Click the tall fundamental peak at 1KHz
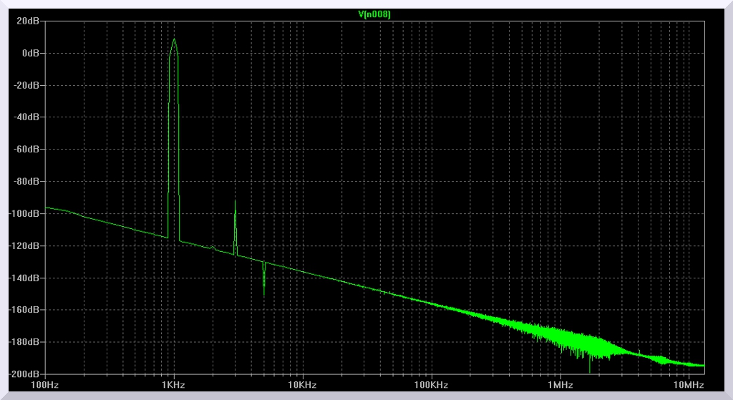Viewport: 733px width, 400px height. 174,42
